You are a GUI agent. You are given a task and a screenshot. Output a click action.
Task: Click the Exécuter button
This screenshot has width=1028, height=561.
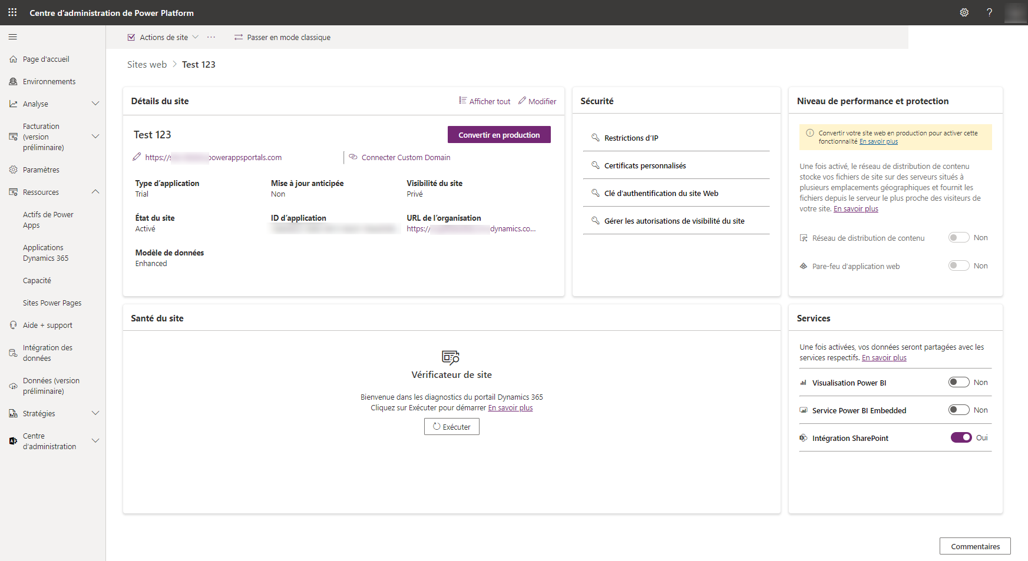pos(452,427)
